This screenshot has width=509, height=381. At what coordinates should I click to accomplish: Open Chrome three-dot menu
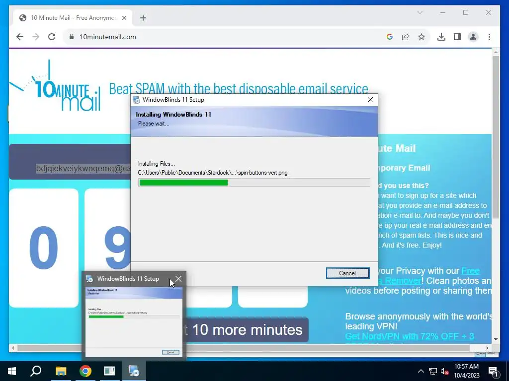tap(489, 37)
